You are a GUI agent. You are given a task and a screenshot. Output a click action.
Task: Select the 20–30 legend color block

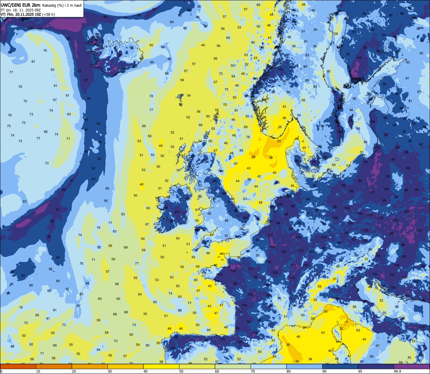90,366
